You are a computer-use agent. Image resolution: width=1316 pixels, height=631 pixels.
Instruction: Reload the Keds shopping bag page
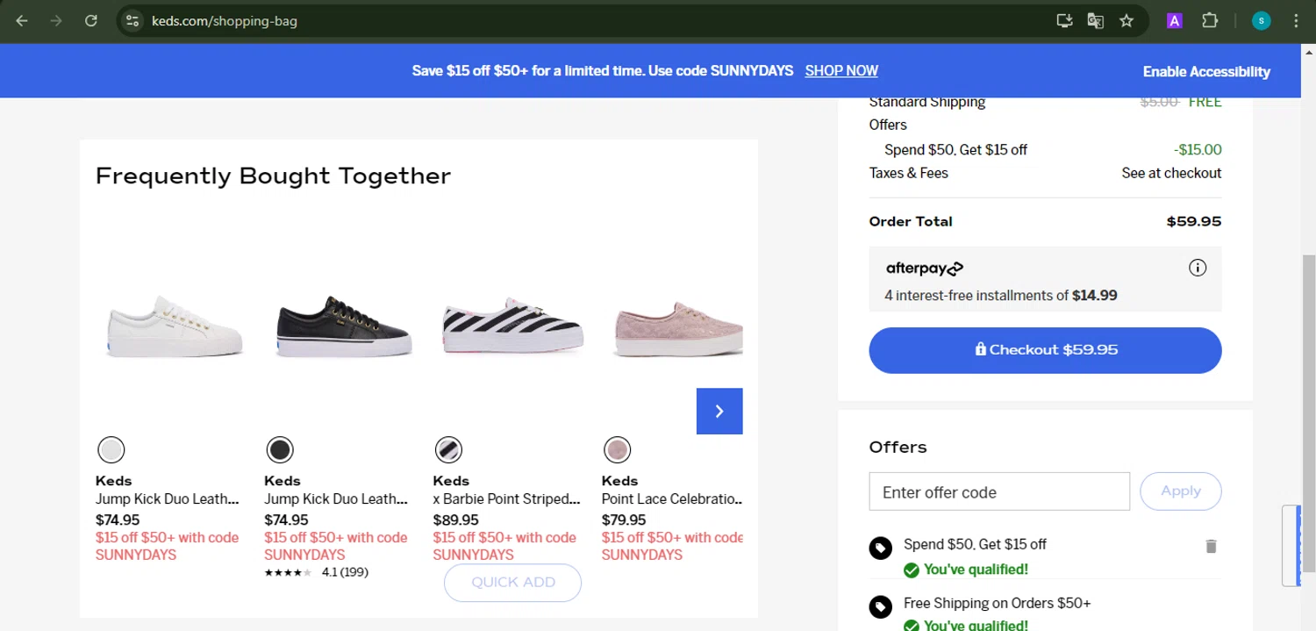point(90,20)
